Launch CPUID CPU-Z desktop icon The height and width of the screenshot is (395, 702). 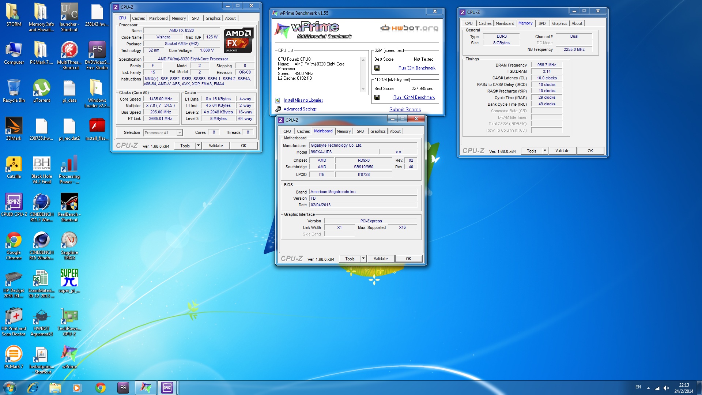14,205
